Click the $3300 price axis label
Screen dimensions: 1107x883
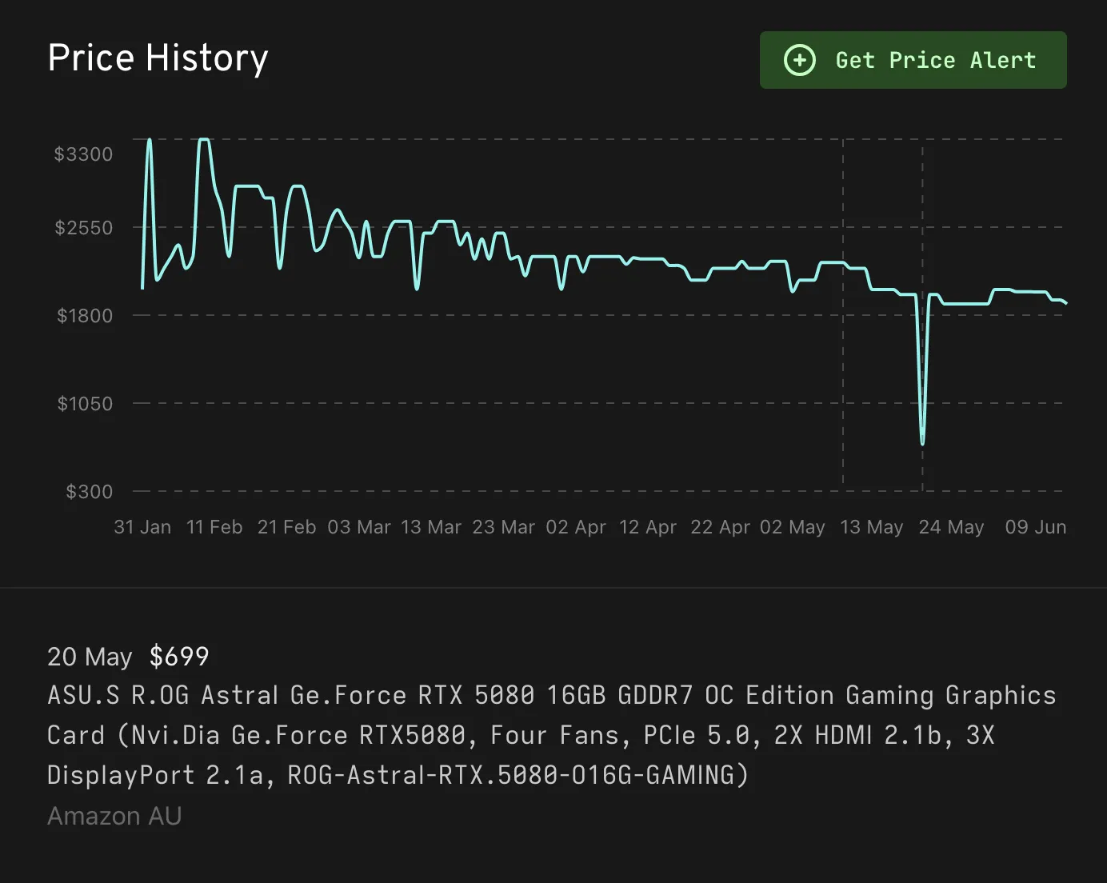coord(84,154)
